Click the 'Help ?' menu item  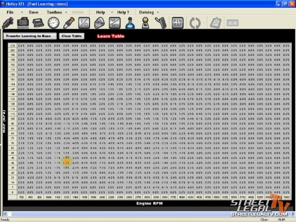123,12
